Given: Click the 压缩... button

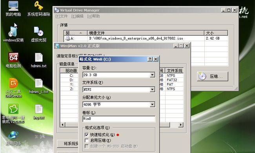Looking at the screenshot, I should click(x=213, y=76).
